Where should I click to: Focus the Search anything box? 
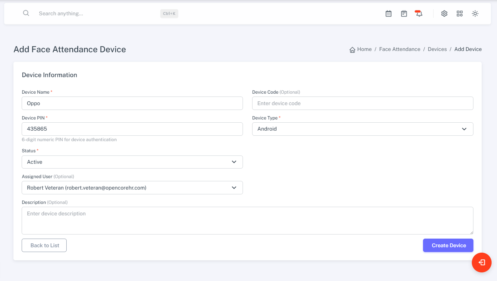[x=96, y=14]
